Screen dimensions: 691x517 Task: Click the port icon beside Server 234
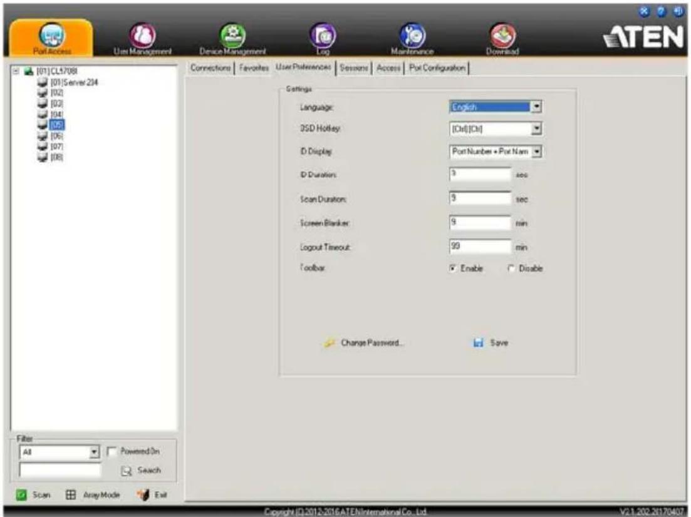(43, 82)
